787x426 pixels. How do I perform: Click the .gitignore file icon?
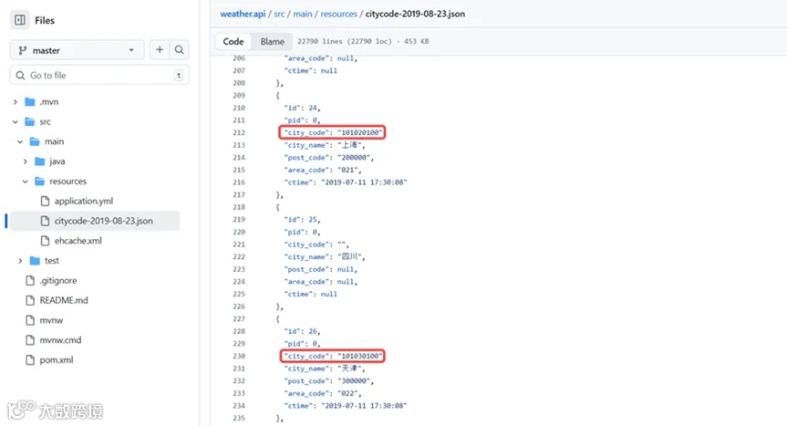tap(30, 280)
